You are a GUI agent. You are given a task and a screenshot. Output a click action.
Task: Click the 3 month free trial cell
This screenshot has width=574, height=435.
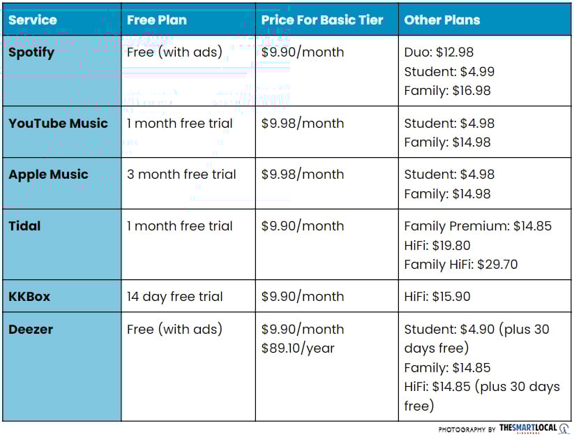181,175
